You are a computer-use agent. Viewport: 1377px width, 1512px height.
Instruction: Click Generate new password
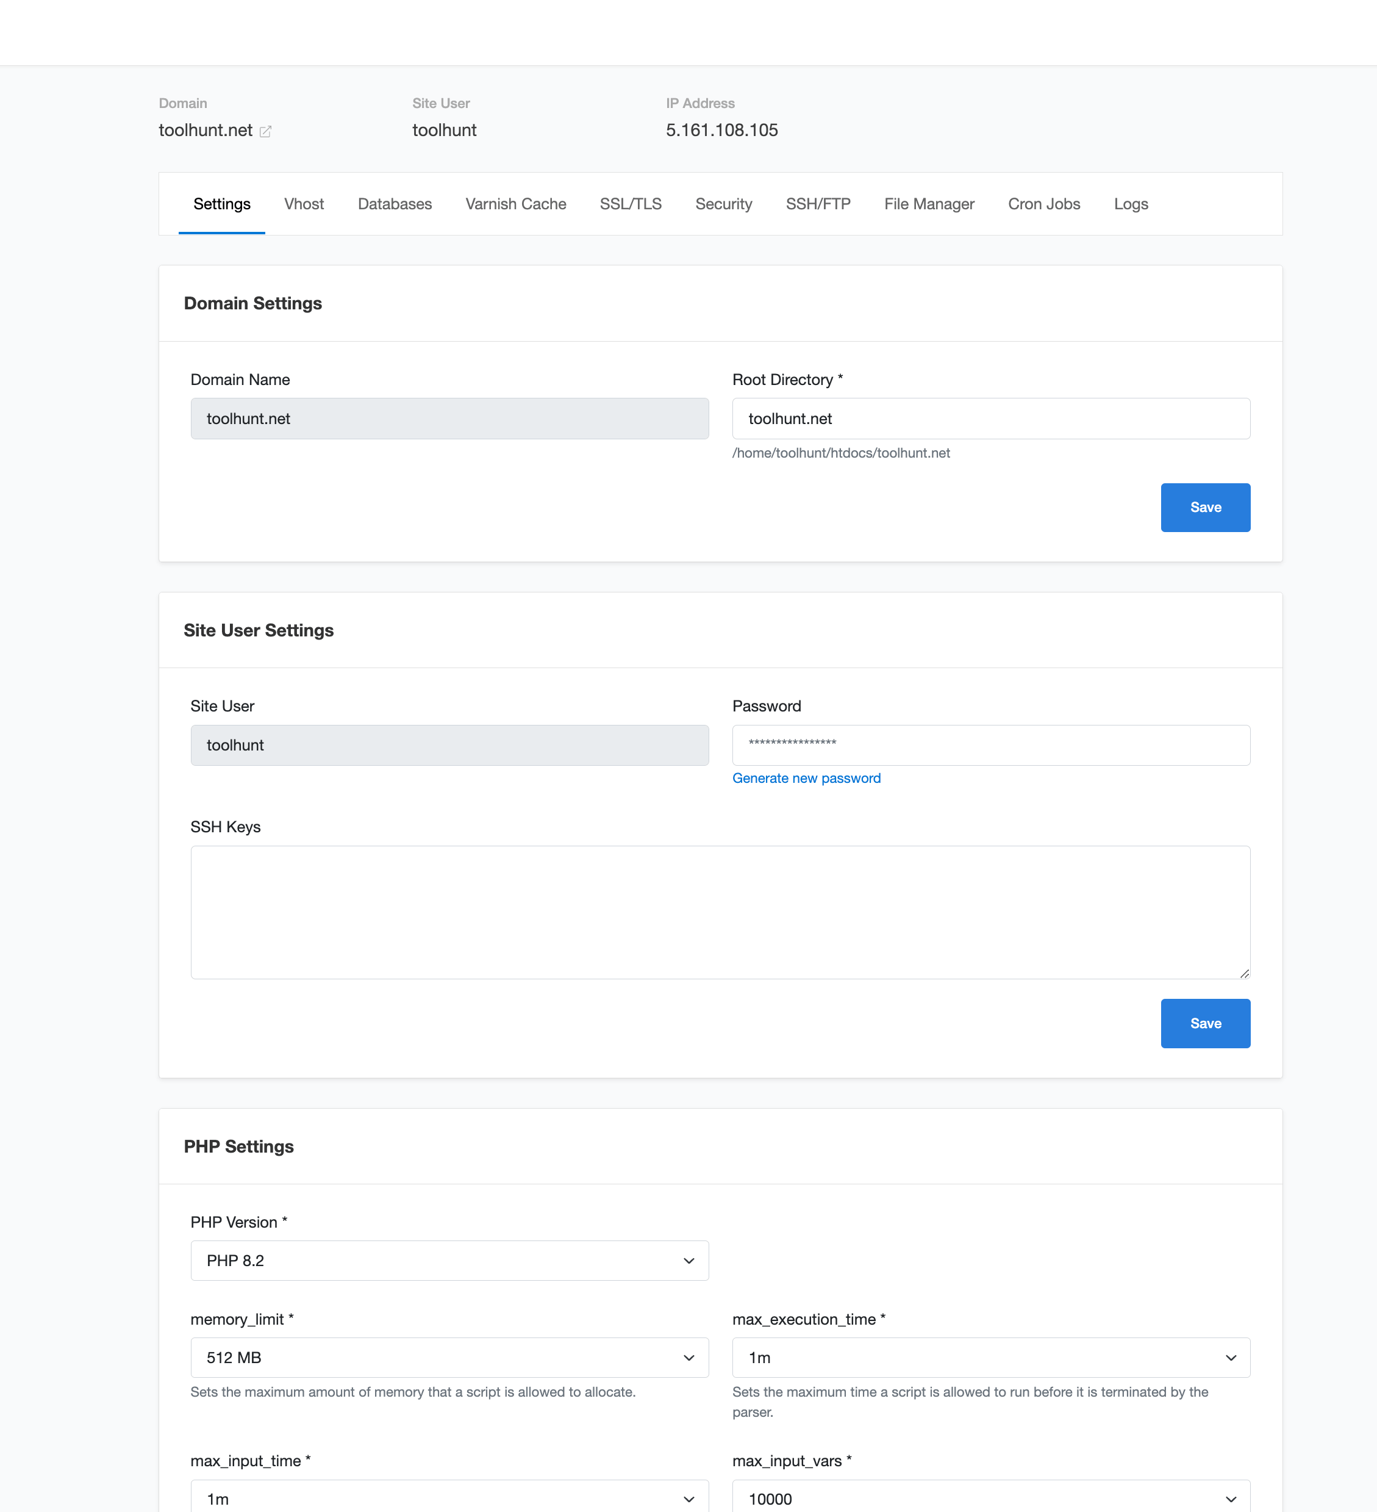(x=807, y=778)
